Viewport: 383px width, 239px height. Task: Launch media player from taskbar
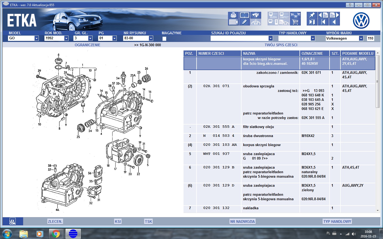point(40,234)
